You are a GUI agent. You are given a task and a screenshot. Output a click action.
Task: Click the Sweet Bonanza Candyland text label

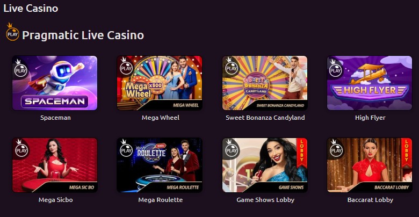(265, 118)
